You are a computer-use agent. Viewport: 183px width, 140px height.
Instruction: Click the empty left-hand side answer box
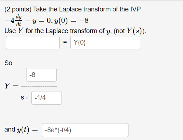click(x=33, y=42)
